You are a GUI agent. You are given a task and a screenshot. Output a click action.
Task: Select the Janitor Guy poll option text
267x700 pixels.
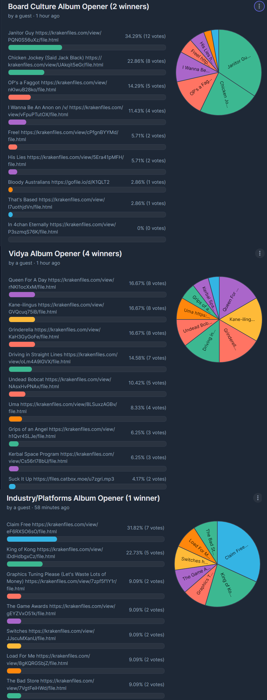coord(55,36)
